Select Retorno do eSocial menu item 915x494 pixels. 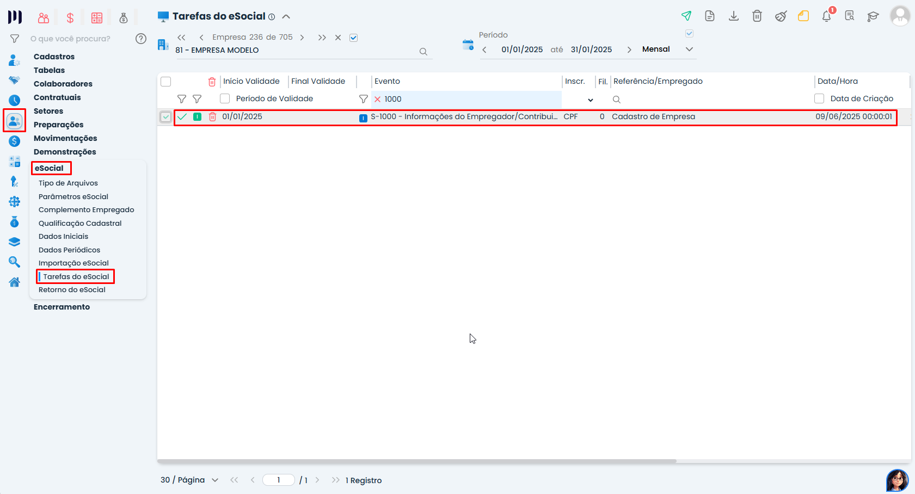pos(71,289)
